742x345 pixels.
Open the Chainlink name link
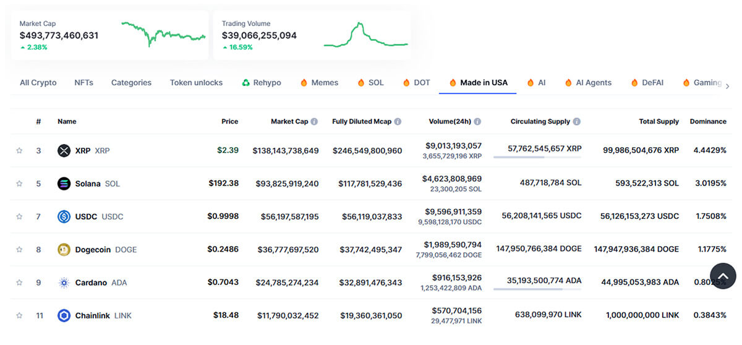point(92,315)
